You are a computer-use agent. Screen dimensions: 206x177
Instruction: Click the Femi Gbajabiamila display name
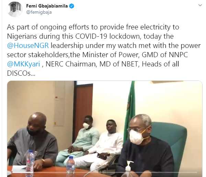tap(47, 6)
